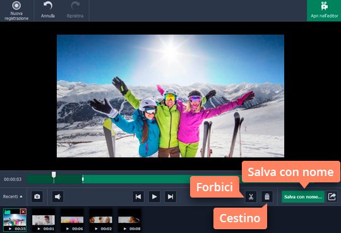
Task: Start a new recording with Nuova registrazione
Action: coord(16,11)
